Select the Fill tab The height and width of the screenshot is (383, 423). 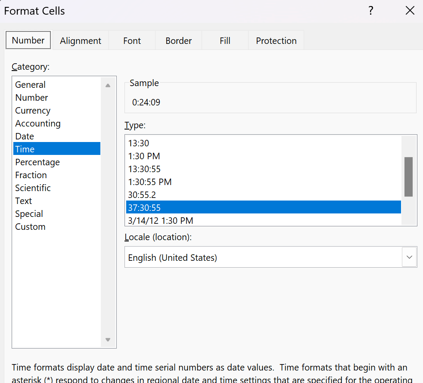click(225, 41)
